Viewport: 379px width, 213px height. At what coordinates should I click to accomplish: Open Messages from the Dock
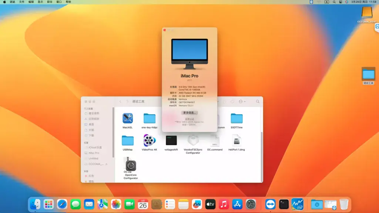click(76, 204)
